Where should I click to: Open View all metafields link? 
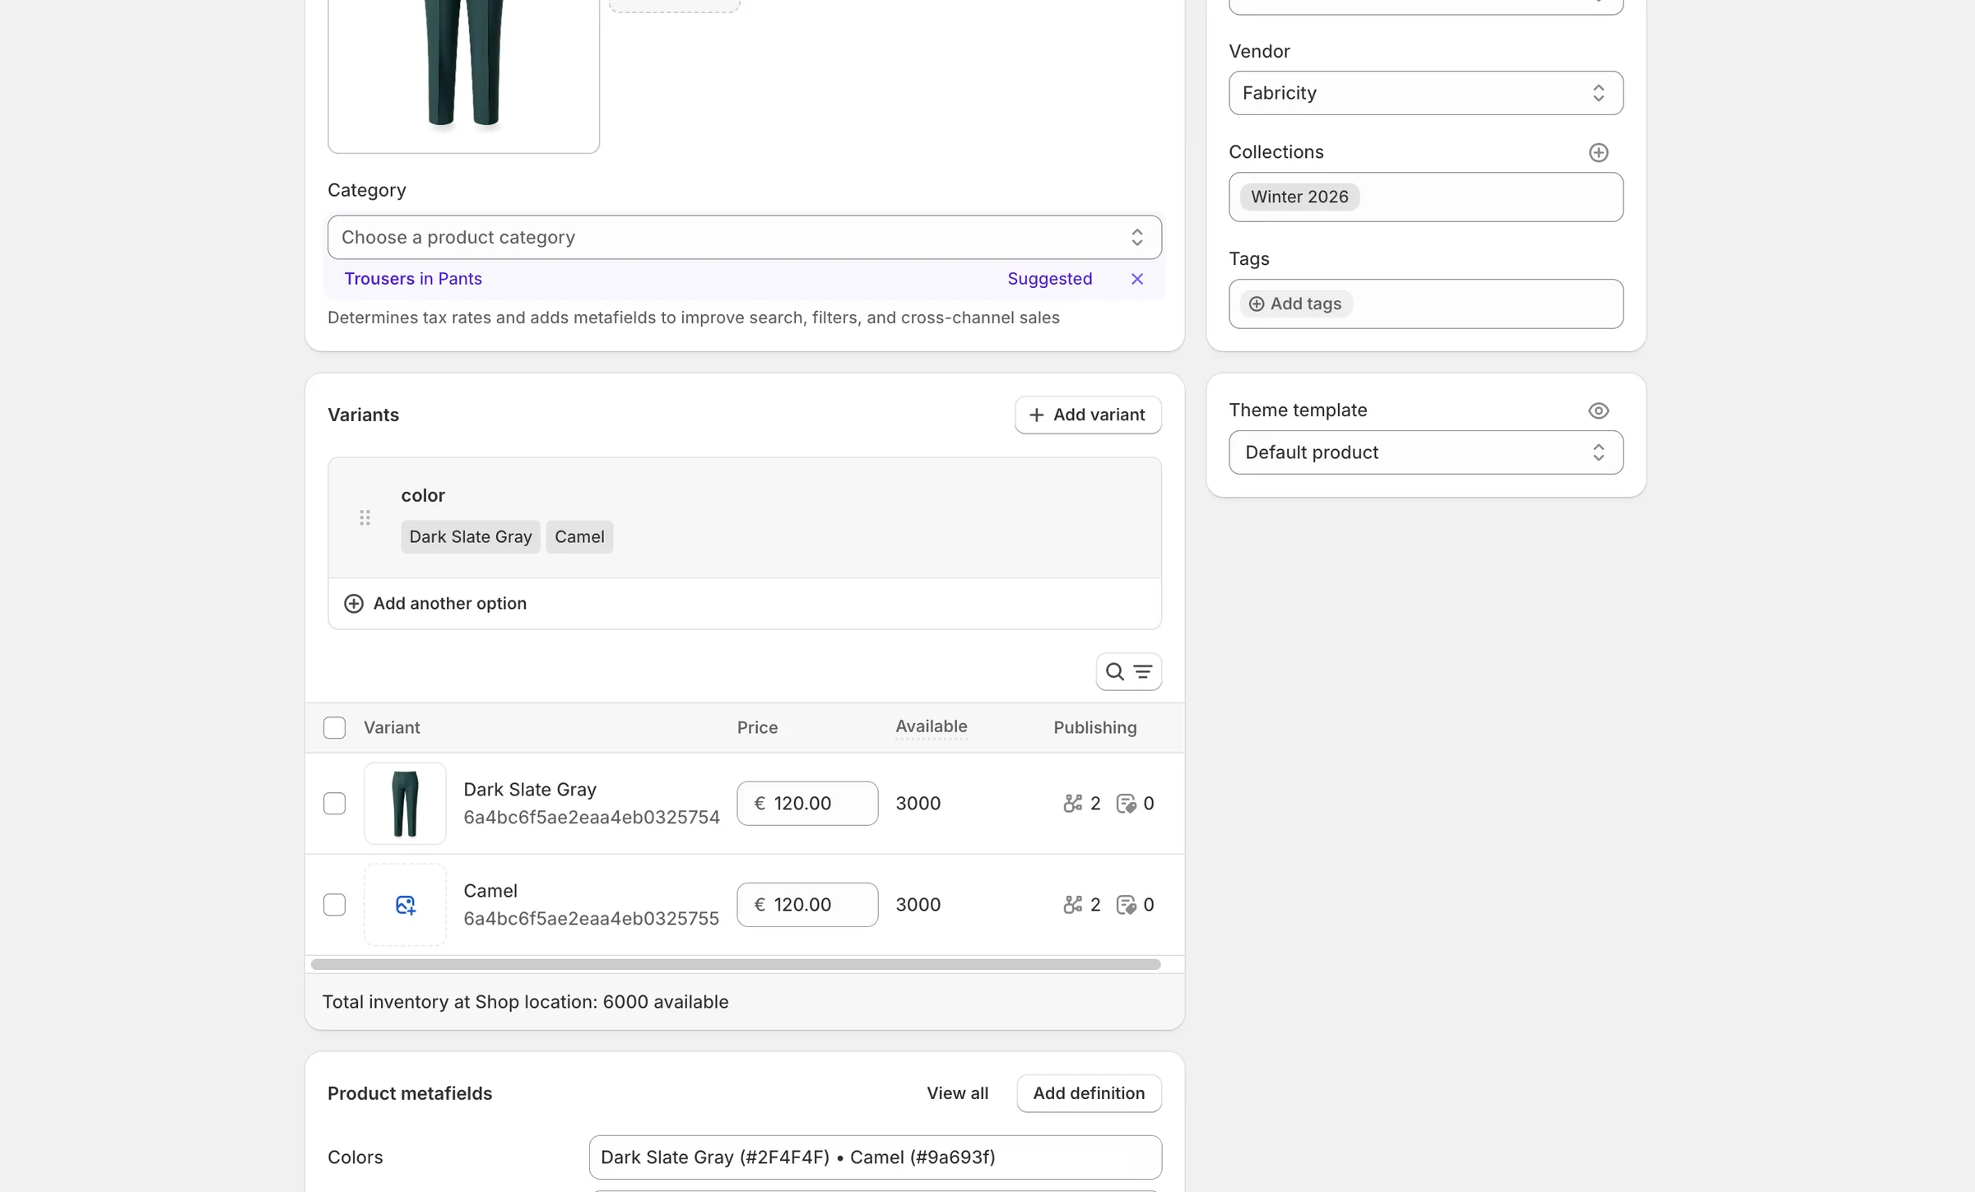tap(957, 1093)
